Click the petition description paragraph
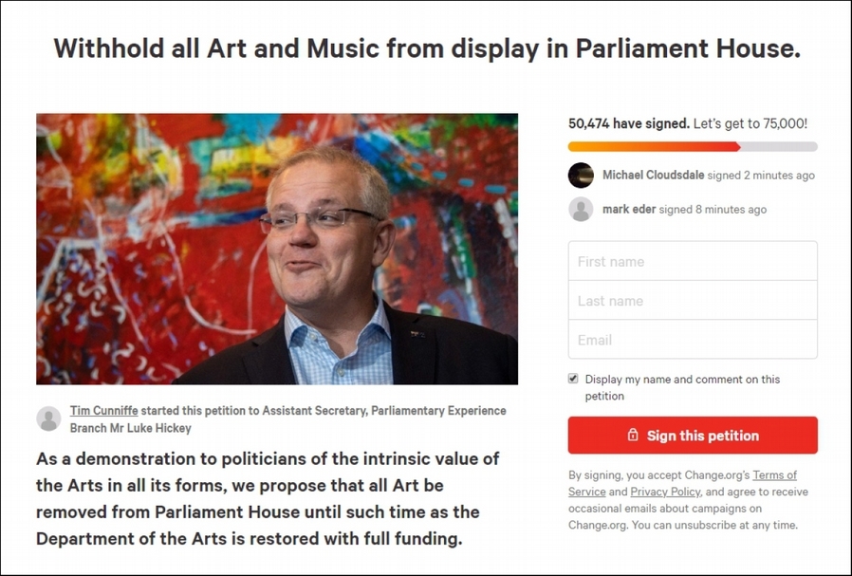852x576 pixels. point(268,498)
